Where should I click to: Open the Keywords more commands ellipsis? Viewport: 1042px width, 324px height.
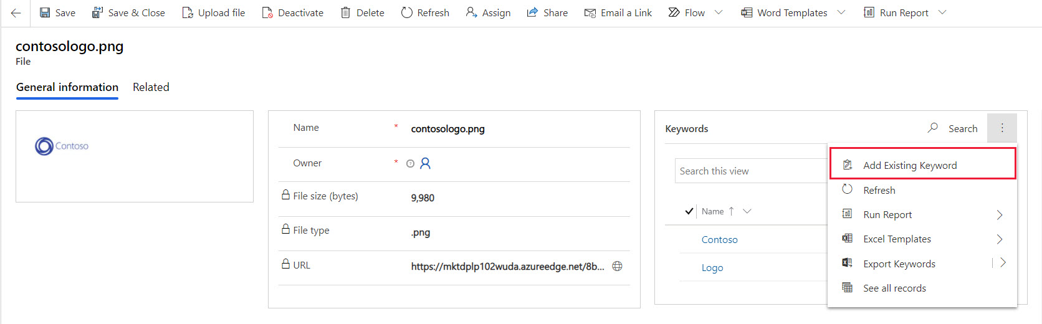(1002, 128)
